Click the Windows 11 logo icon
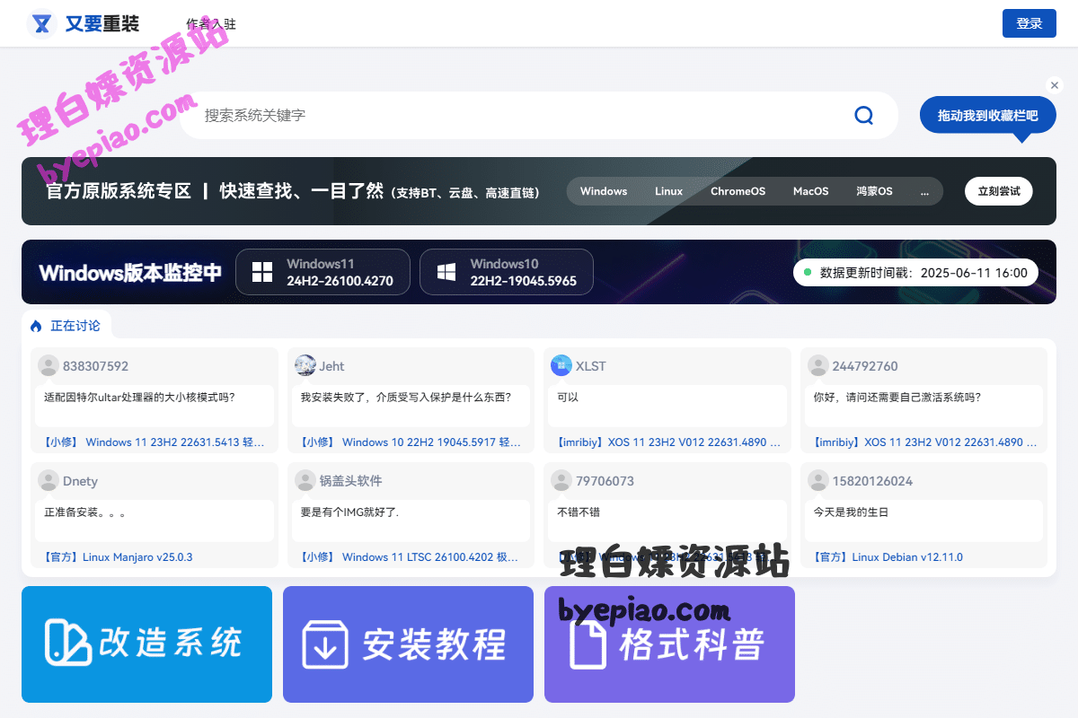1078x718 pixels. 262,272
